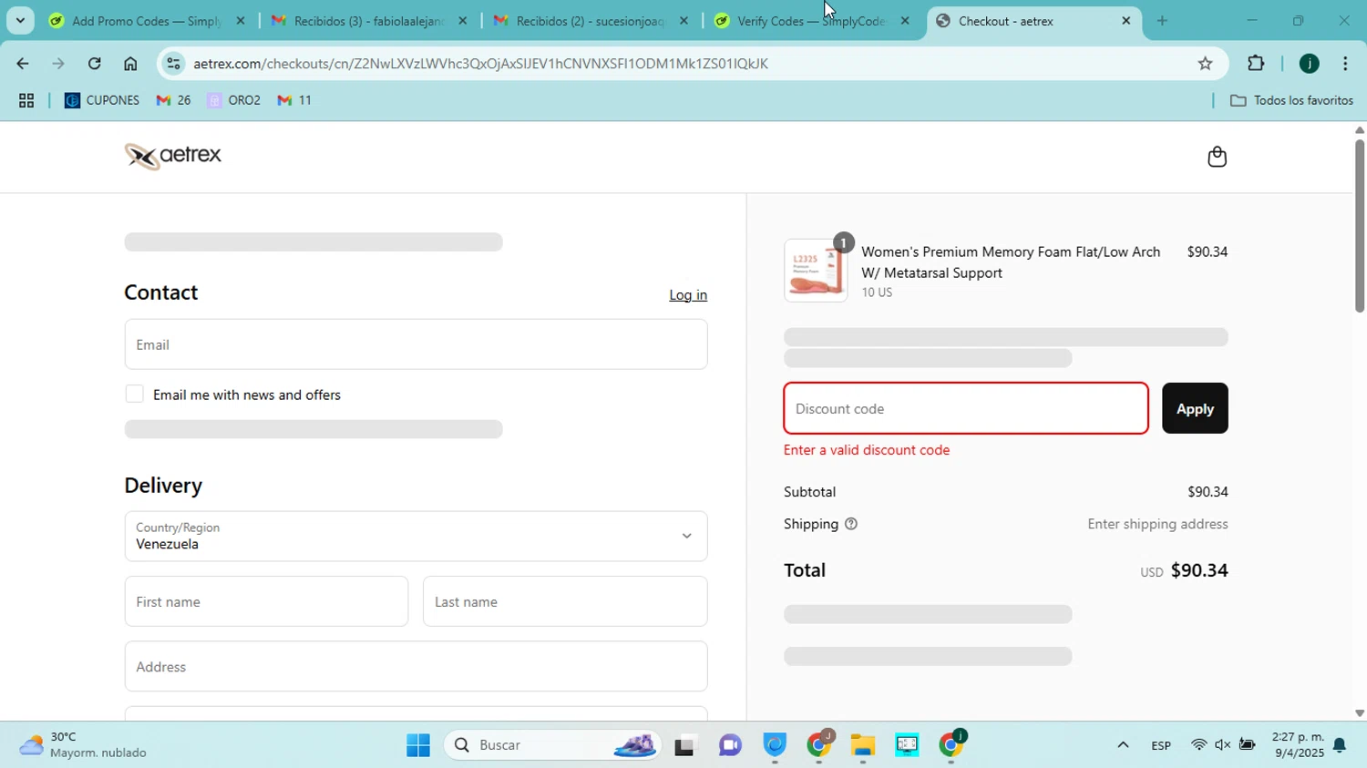
Task: Open the bookmarks apps grid icon
Action: pos(26,101)
